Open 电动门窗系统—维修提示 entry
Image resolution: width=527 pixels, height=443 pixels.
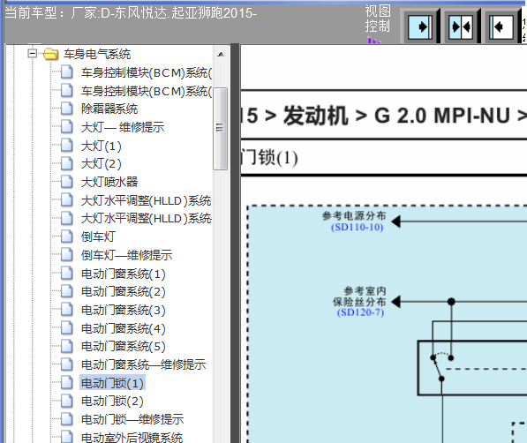(143, 364)
